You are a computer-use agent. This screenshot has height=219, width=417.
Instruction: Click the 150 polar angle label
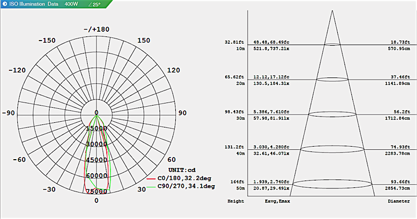tap(144, 41)
